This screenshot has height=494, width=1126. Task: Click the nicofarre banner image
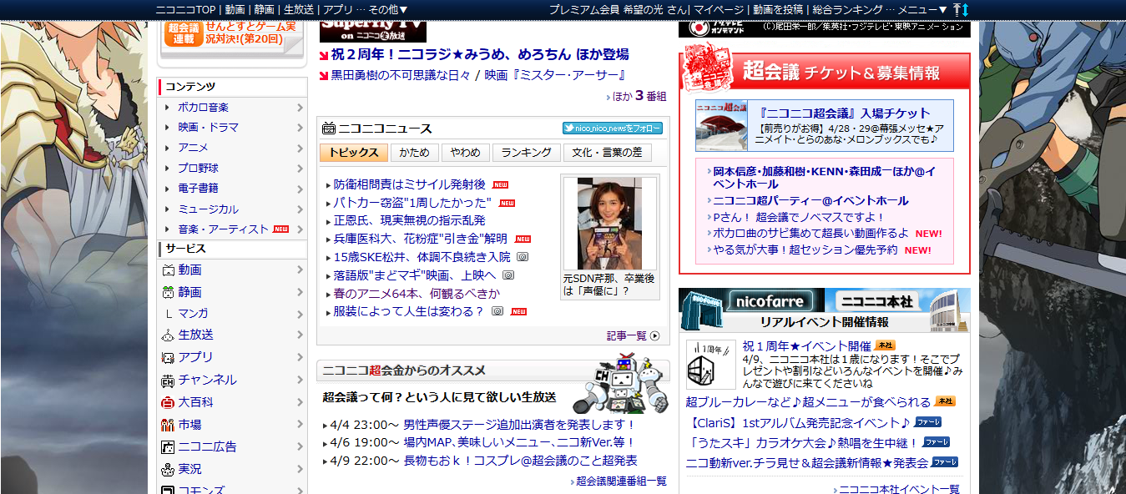pos(751,300)
